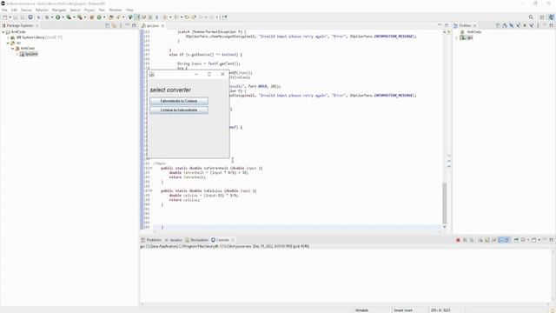
Task: Click the Save icon in the toolbar
Action: click(x=16, y=17)
